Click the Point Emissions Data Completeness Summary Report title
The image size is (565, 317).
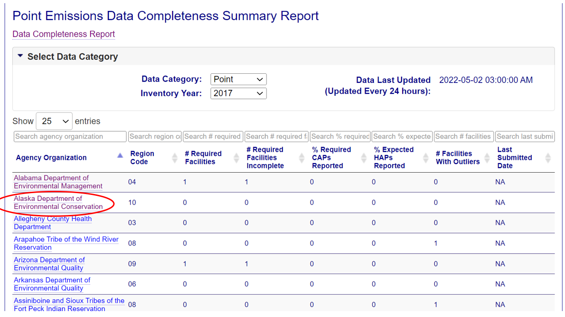tap(166, 16)
